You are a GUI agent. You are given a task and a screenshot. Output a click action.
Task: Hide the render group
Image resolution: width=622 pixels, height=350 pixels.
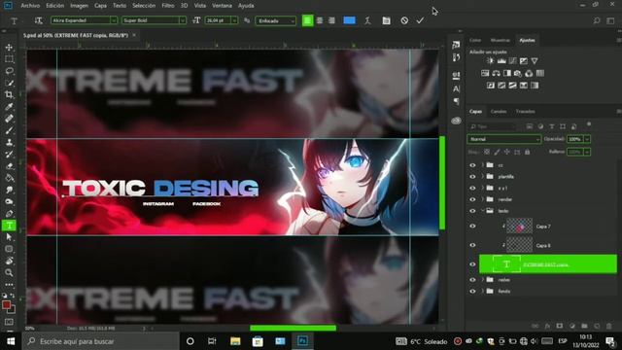pos(472,199)
